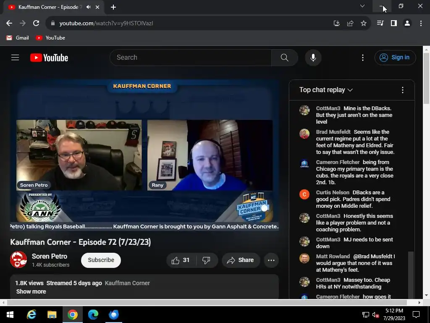The image size is (430, 323).
Task: Toggle the browser side panel
Action: [394, 24]
